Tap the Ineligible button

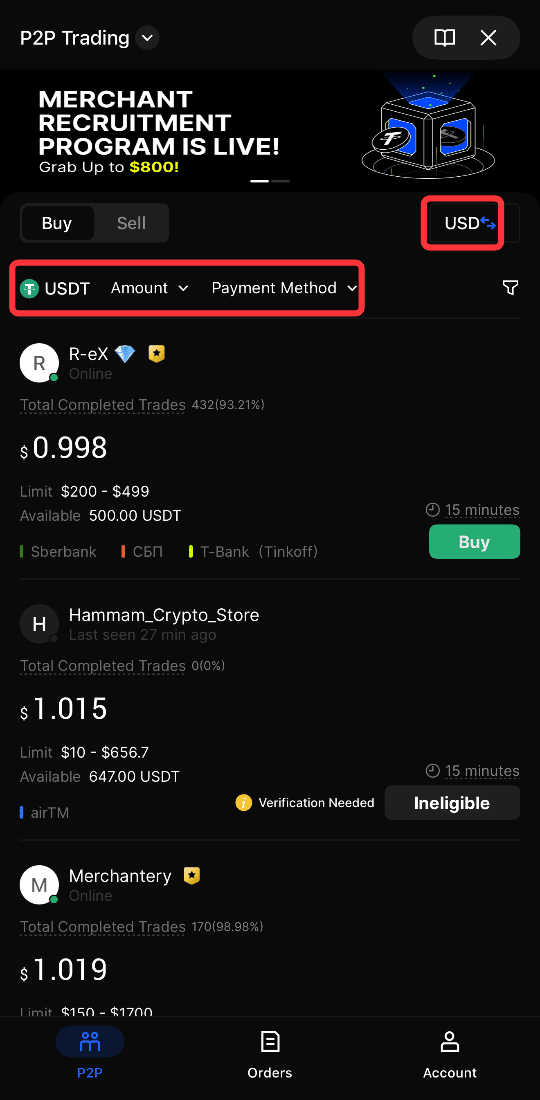coord(452,803)
